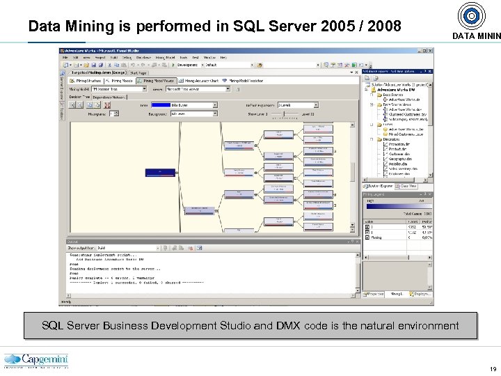Open the File menu
This screenshot has height=376, width=501.
tap(65, 58)
